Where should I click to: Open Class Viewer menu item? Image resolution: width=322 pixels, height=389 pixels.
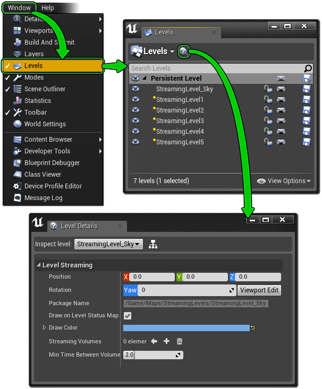tap(53, 175)
